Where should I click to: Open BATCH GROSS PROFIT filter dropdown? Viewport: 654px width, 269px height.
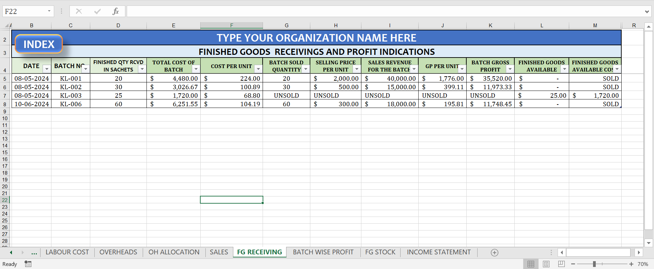point(510,69)
